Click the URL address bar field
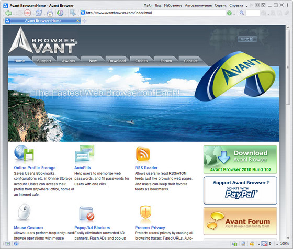This screenshot has width=293, height=249. (153, 13)
